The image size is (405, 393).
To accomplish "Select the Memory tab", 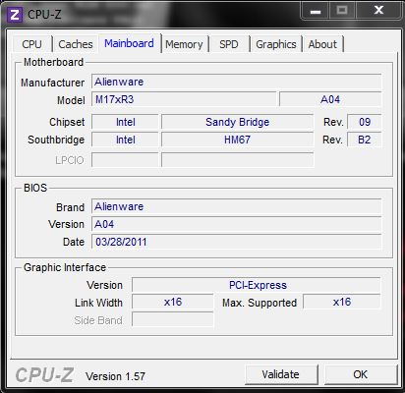I will [184, 44].
